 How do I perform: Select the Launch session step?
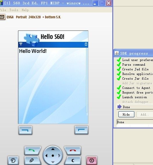click(x=135, y=97)
